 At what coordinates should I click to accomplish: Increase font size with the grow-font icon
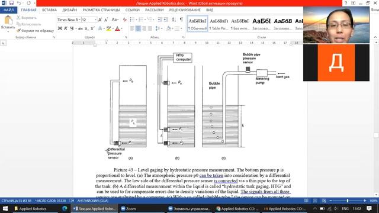pos(100,20)
